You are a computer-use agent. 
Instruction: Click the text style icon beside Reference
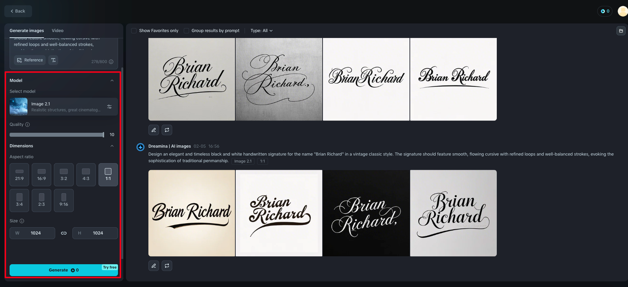53,60
